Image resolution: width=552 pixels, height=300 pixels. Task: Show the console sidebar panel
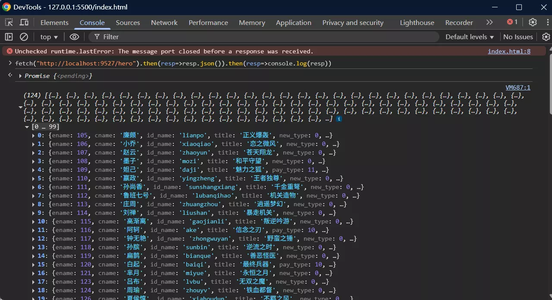pyautogui.click(x=9, y=37)
